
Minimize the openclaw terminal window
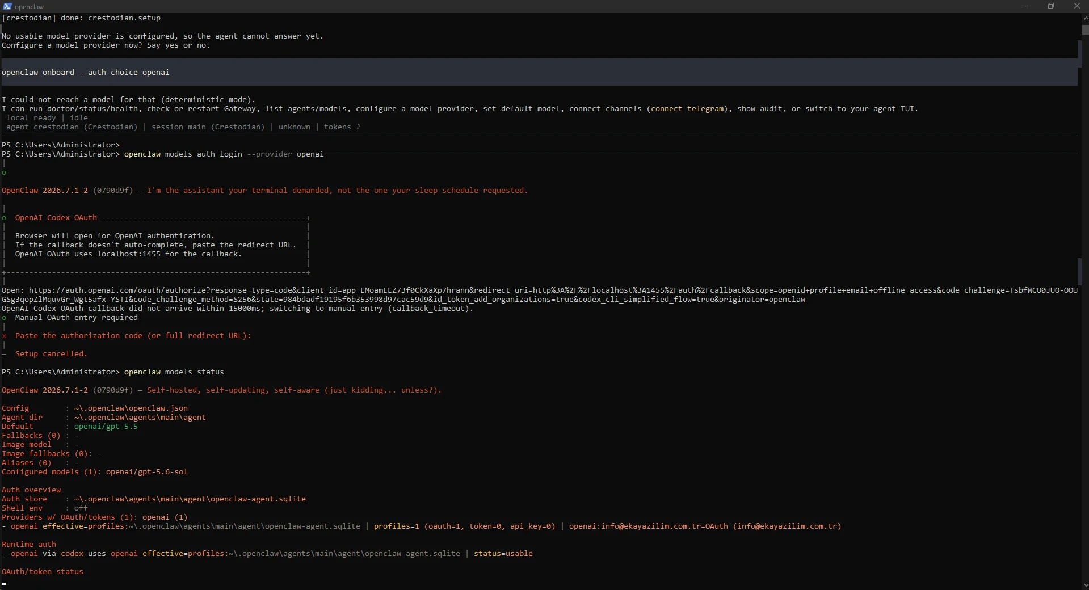click(1025, 6)
